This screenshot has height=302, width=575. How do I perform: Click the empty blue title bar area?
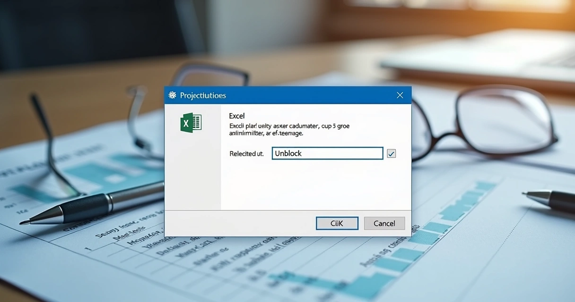pyautogui.click(x=307, y=95)
